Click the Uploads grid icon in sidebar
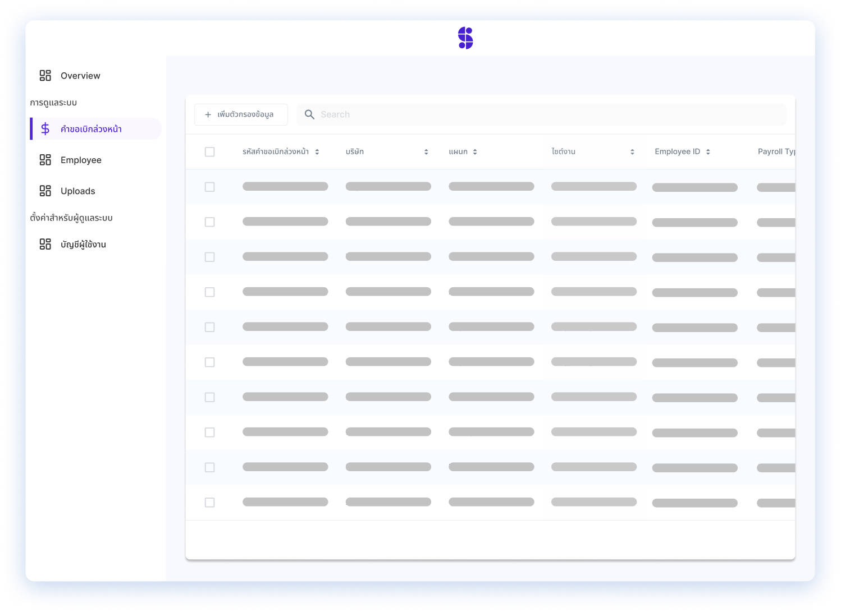 (x=45, y=191)
